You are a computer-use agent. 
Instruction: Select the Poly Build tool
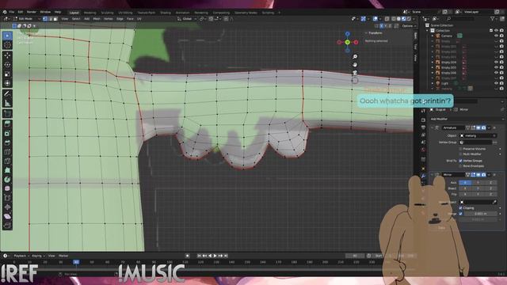pos(7,170)
